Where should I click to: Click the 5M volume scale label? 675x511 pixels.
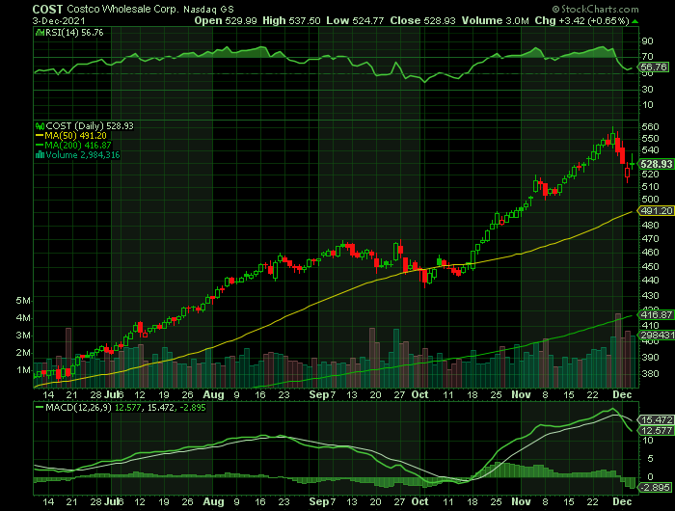23,301
